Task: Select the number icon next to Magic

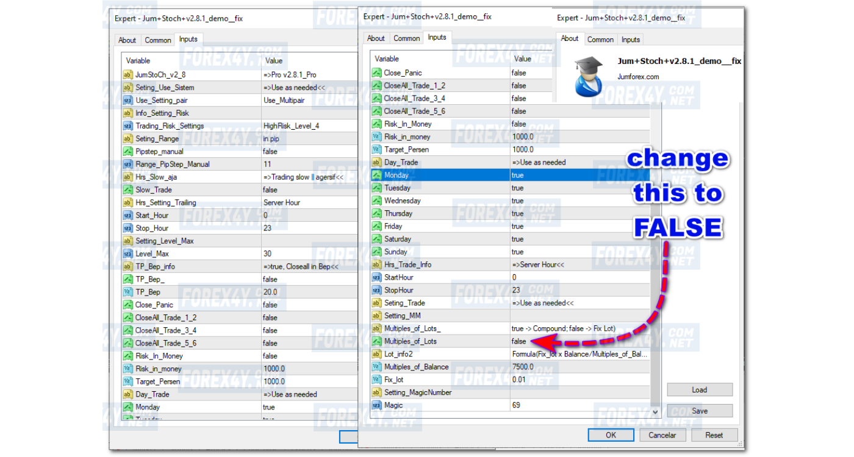Action: 376,405
